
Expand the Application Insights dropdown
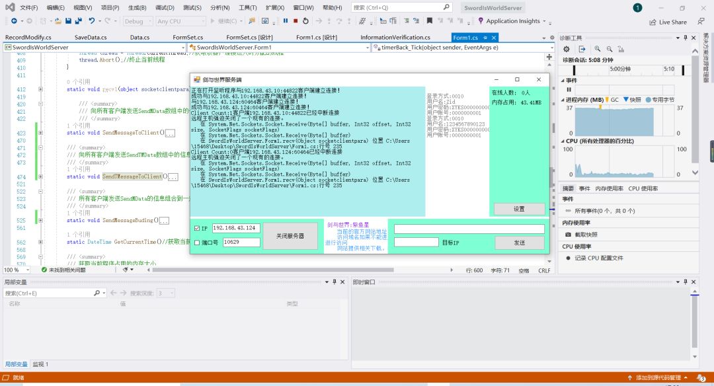tap(544, 21)
